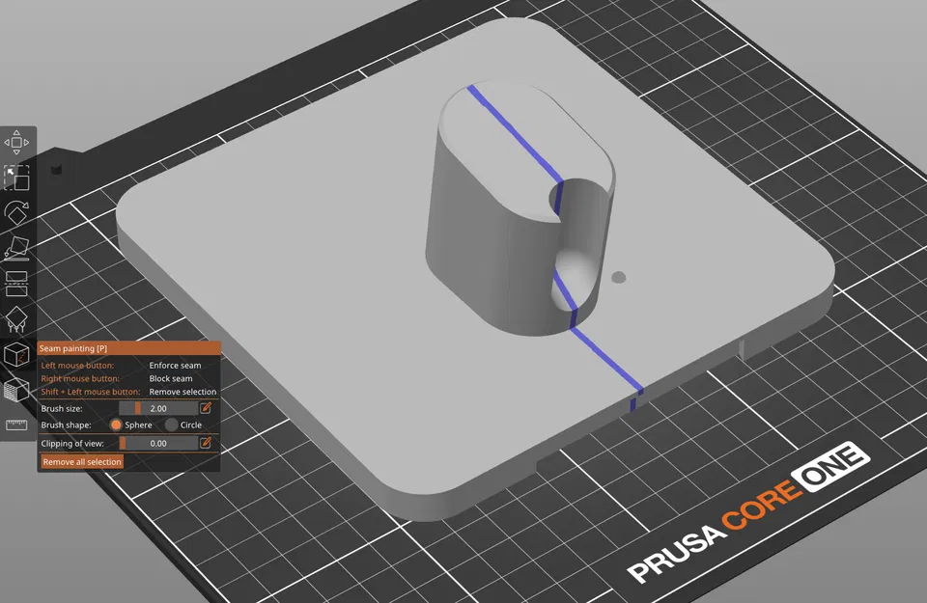Click the small hole on the model plate
927x603 pixels.
[x=618, y=278]
